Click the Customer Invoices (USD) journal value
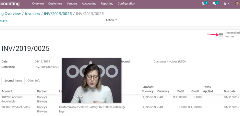 tap(169, 62)
